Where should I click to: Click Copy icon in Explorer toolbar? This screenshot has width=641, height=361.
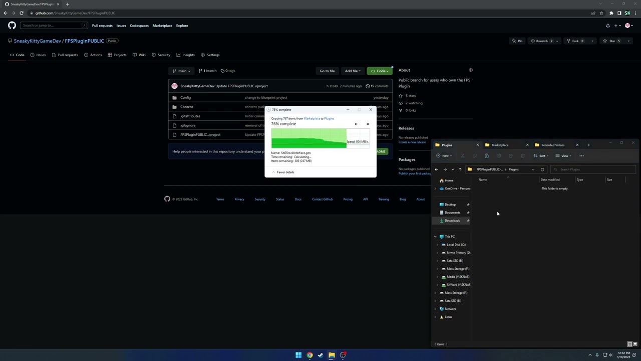point(475,156)
